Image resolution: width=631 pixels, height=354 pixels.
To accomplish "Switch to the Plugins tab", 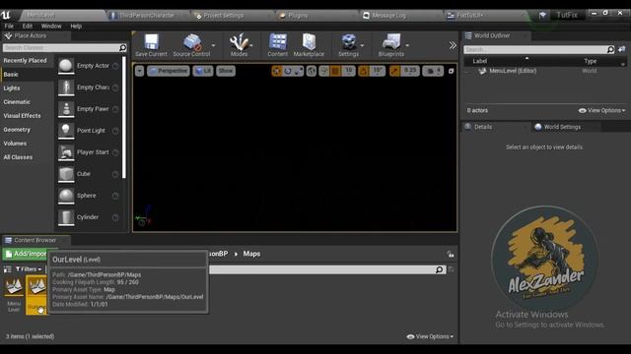I will point(298,16).
